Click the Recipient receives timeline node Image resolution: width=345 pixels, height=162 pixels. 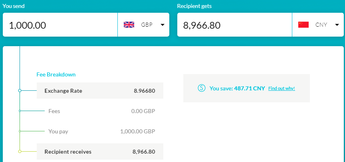click(x=20, y=152)
